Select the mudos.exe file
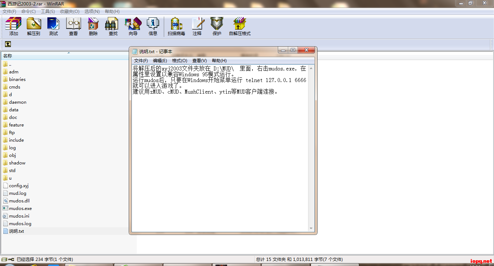 pos(20,209)
